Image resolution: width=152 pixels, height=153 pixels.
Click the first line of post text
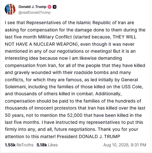(x=69, y=23)
